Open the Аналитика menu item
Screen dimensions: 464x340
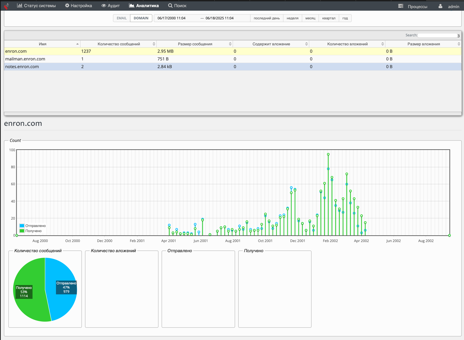coord(147,5)
